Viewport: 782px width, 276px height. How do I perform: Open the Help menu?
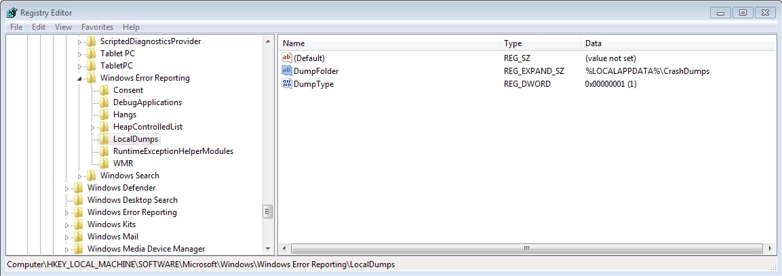click(131, 27)
